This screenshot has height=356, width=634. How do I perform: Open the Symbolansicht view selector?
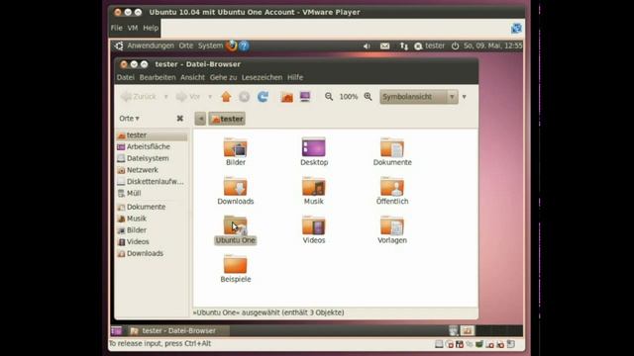[x=418, y=97]
